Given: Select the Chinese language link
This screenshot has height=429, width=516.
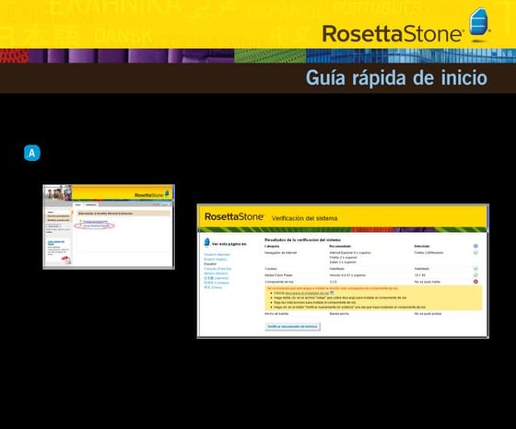Looking at the screenshot, I should (213, 287).
